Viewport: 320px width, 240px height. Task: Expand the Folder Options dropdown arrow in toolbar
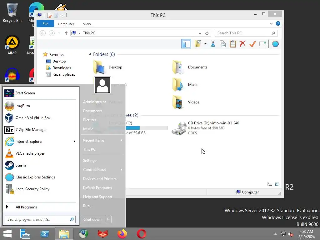[x=205, y=44]
